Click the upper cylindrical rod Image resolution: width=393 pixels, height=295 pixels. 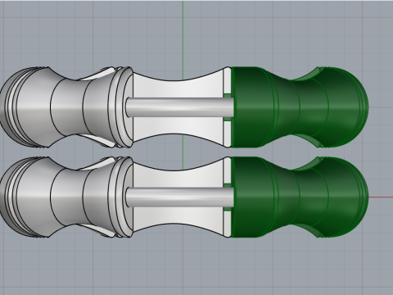point(180,107)
